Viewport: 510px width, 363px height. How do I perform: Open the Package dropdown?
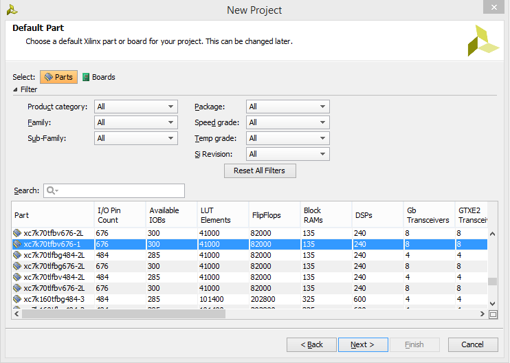click(288, 107)
